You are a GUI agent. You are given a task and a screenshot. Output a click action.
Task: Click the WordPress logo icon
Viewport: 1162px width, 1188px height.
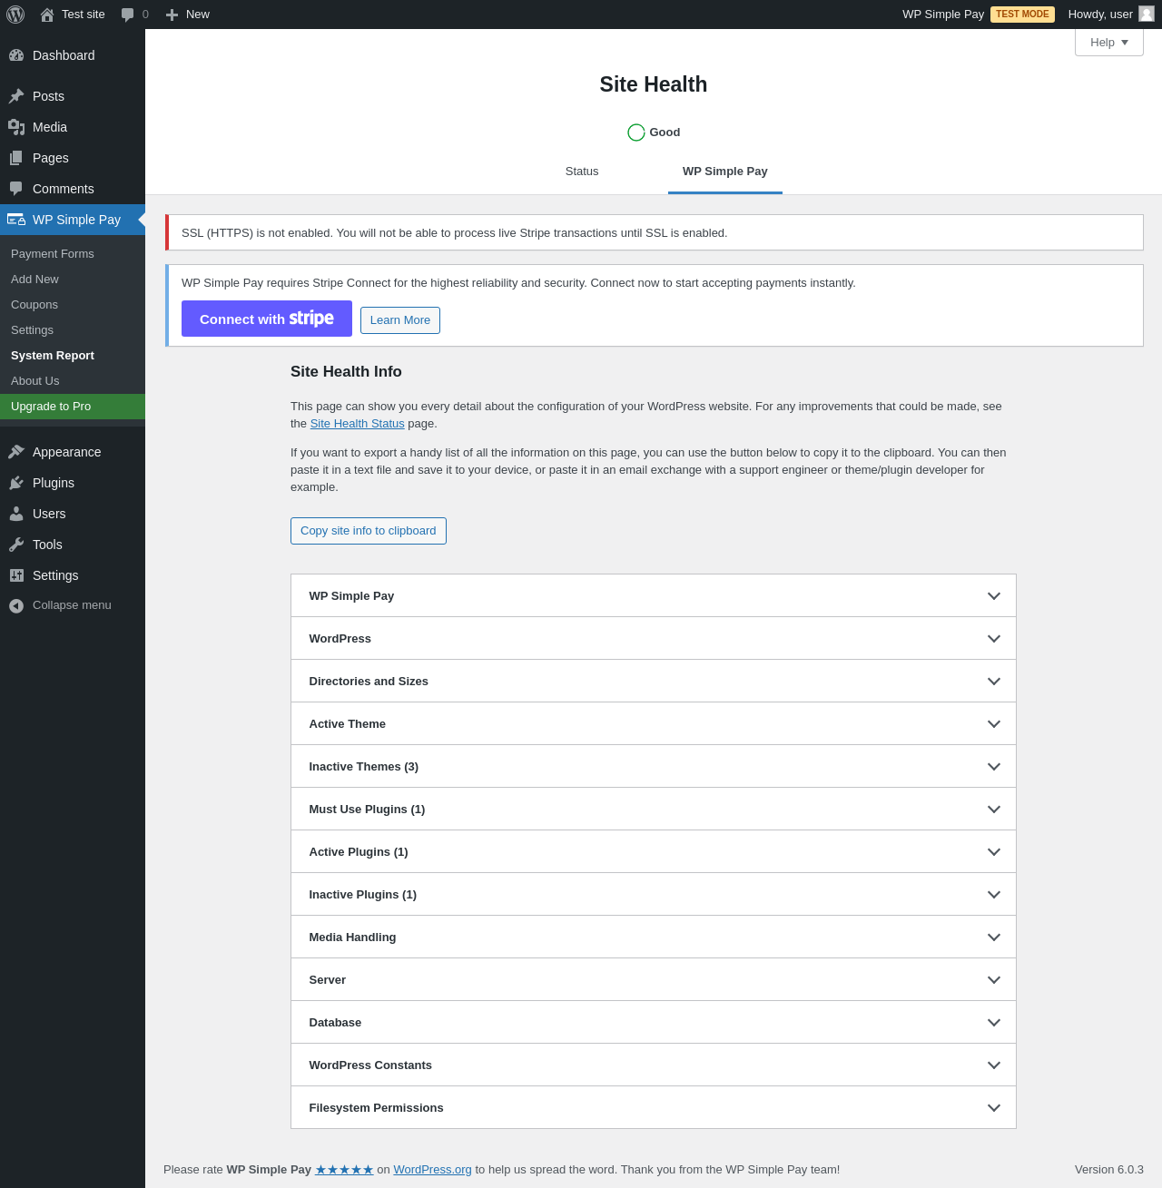click(15, 15)
